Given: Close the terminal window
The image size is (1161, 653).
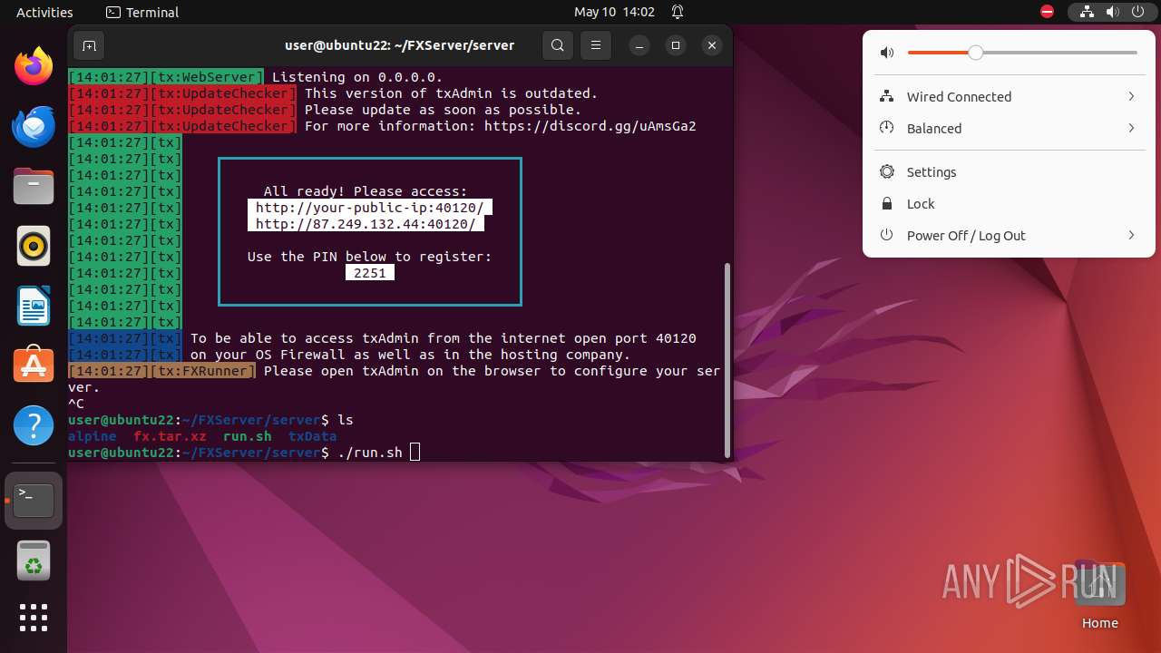Looking at the screenshot, I should 712,45.
